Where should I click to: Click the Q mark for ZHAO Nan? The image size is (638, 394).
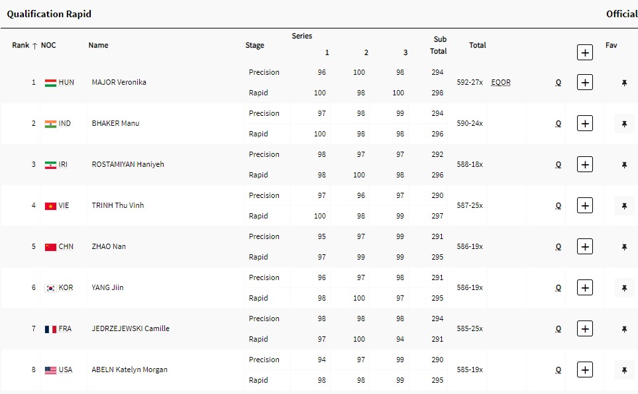pos(558,247)
